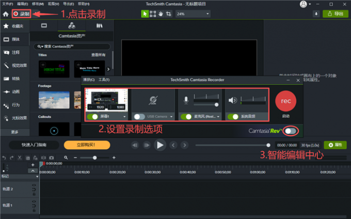Redo the timeline action
Screen dimensions: 351x219
[x=12, y=158]
